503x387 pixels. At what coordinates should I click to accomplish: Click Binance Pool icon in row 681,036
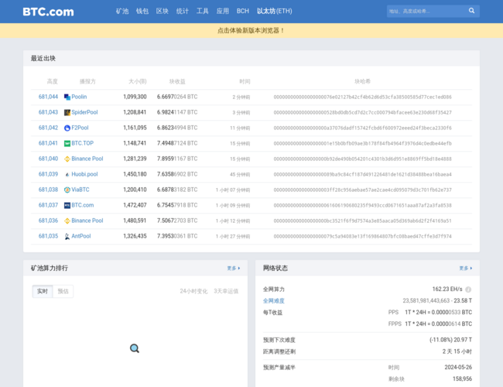[67, 221]
